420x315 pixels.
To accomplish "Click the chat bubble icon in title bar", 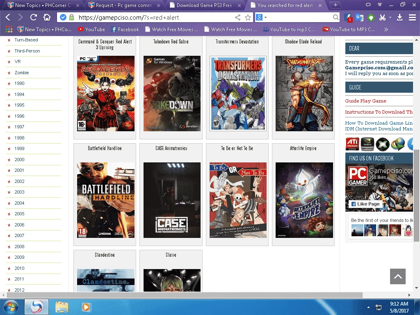I will click(368, 5).
